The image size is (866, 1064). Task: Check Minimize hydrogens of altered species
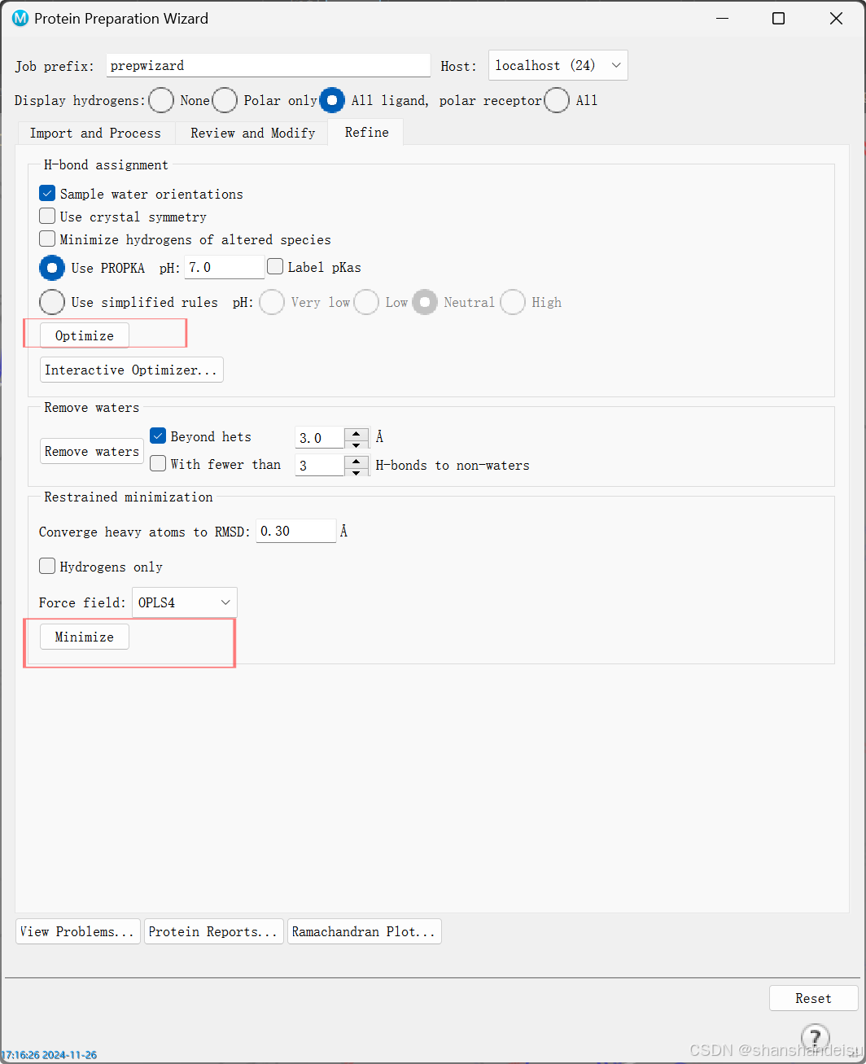(47, 239)
